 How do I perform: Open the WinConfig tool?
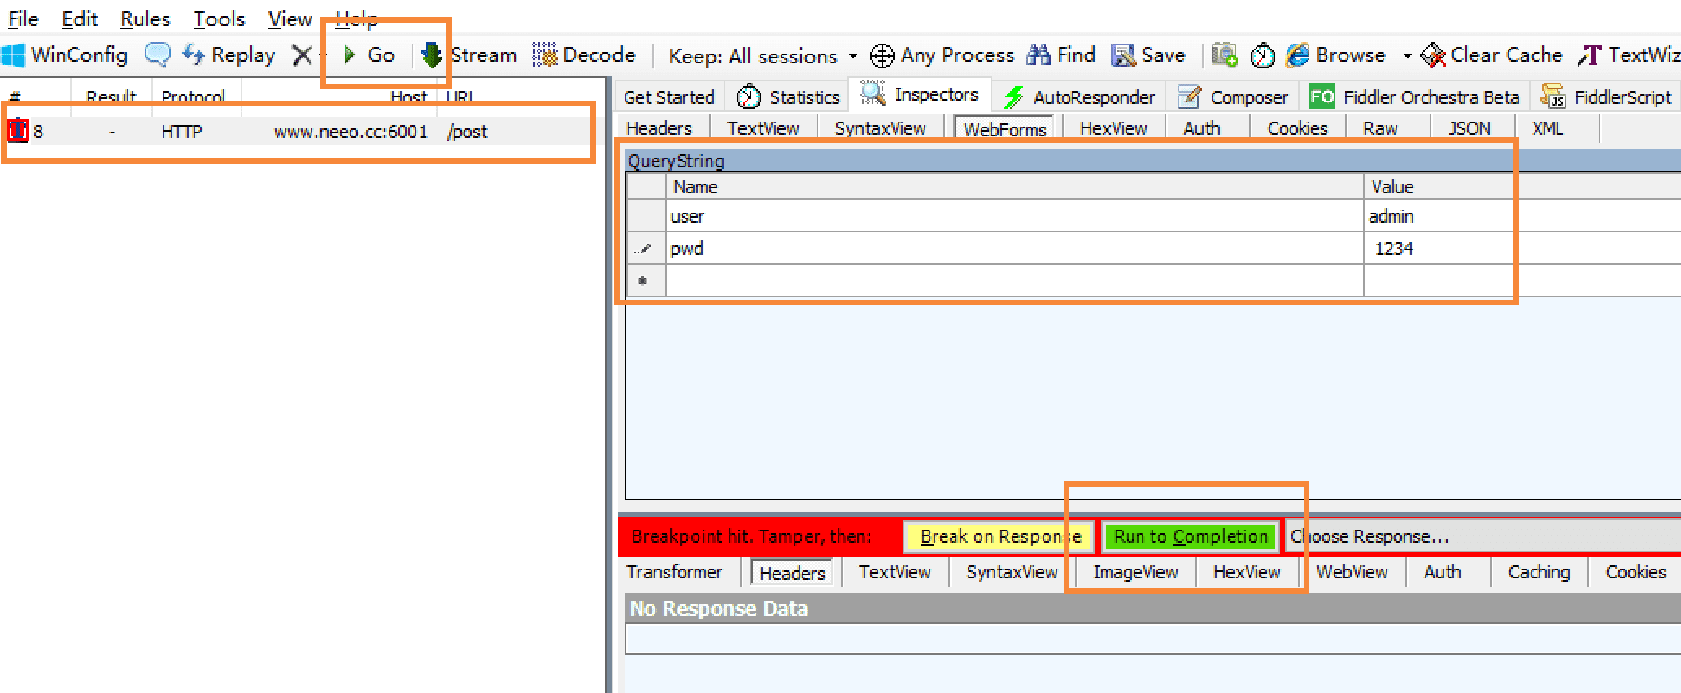pos(65,55)
